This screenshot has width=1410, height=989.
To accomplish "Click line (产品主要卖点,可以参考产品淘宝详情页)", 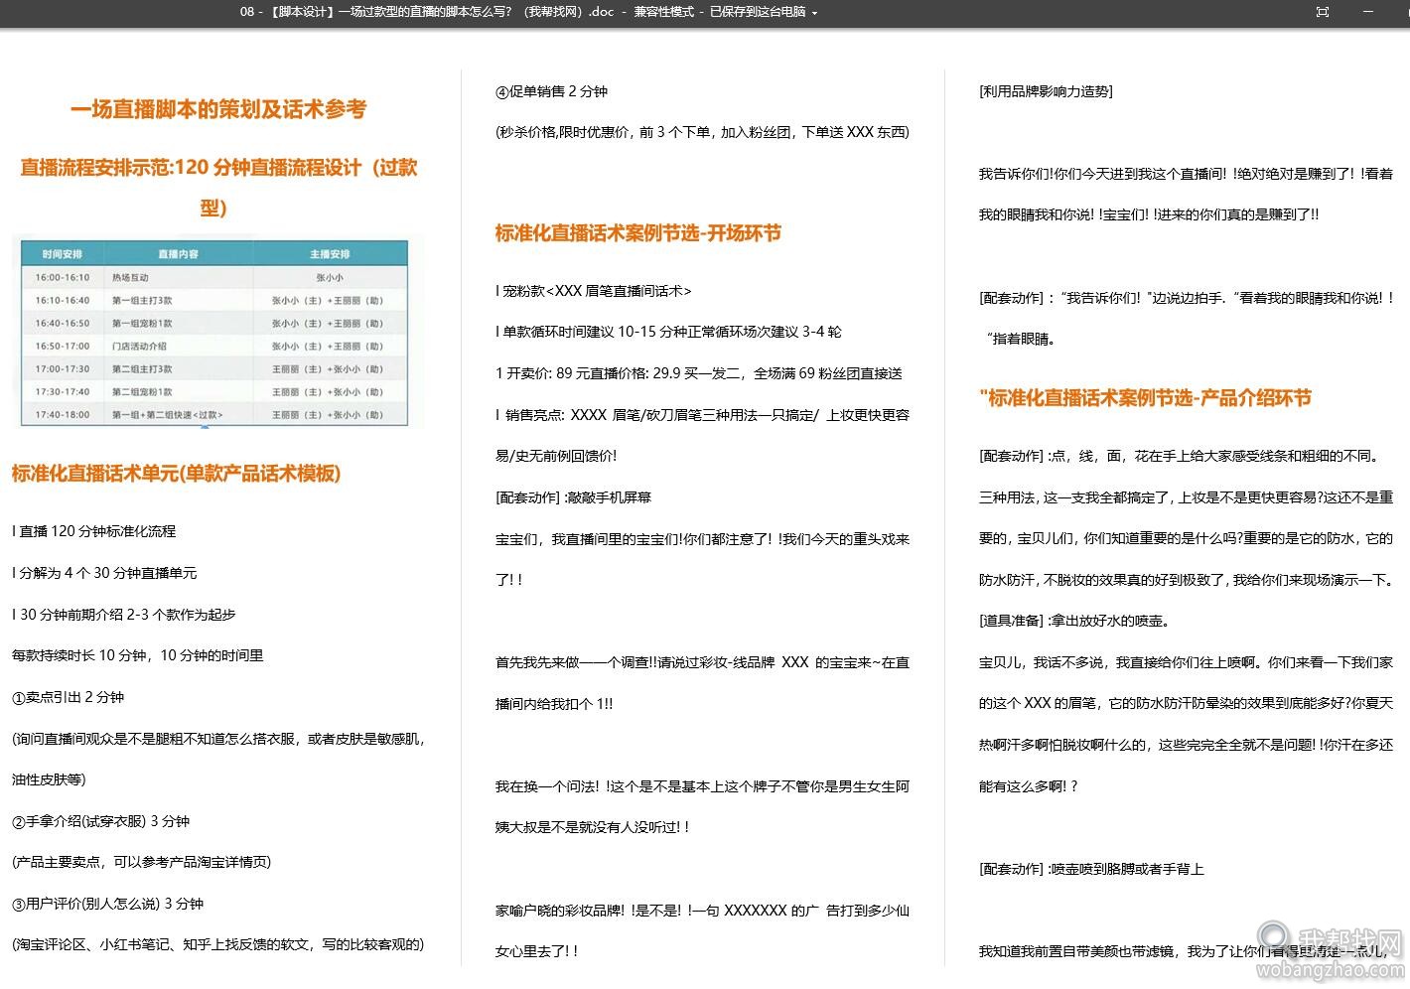I will (x=141, y=862).
